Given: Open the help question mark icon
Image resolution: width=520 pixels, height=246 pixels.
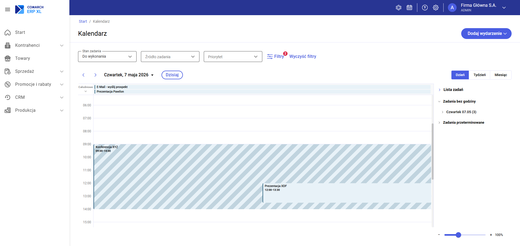Looking at the screenshot, I should point(425,8).
